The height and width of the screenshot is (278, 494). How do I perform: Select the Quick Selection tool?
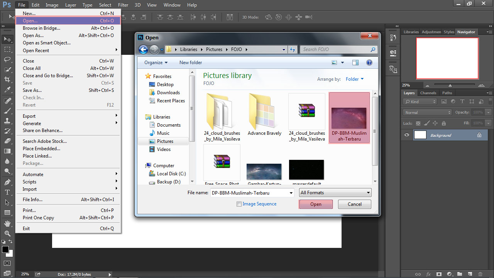click(7, 69)
